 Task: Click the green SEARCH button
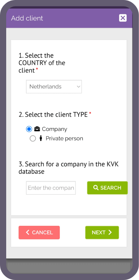[107, 188]
